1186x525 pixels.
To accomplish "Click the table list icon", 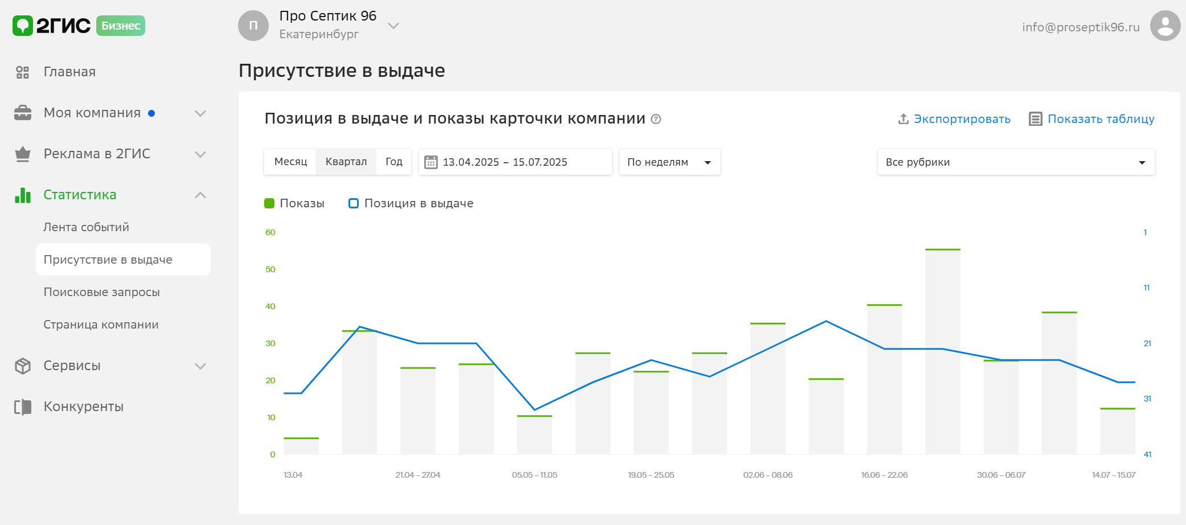I will [1035, 119].
